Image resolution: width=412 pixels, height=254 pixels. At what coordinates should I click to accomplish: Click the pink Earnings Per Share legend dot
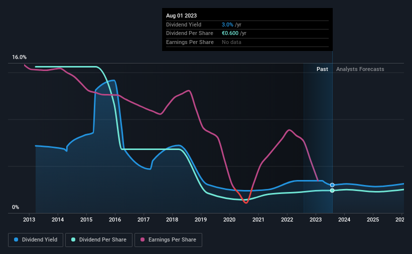143,239
